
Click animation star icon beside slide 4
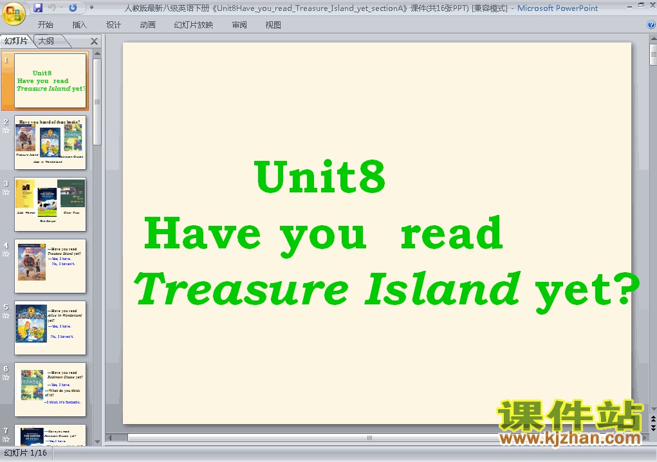[6, 254]
